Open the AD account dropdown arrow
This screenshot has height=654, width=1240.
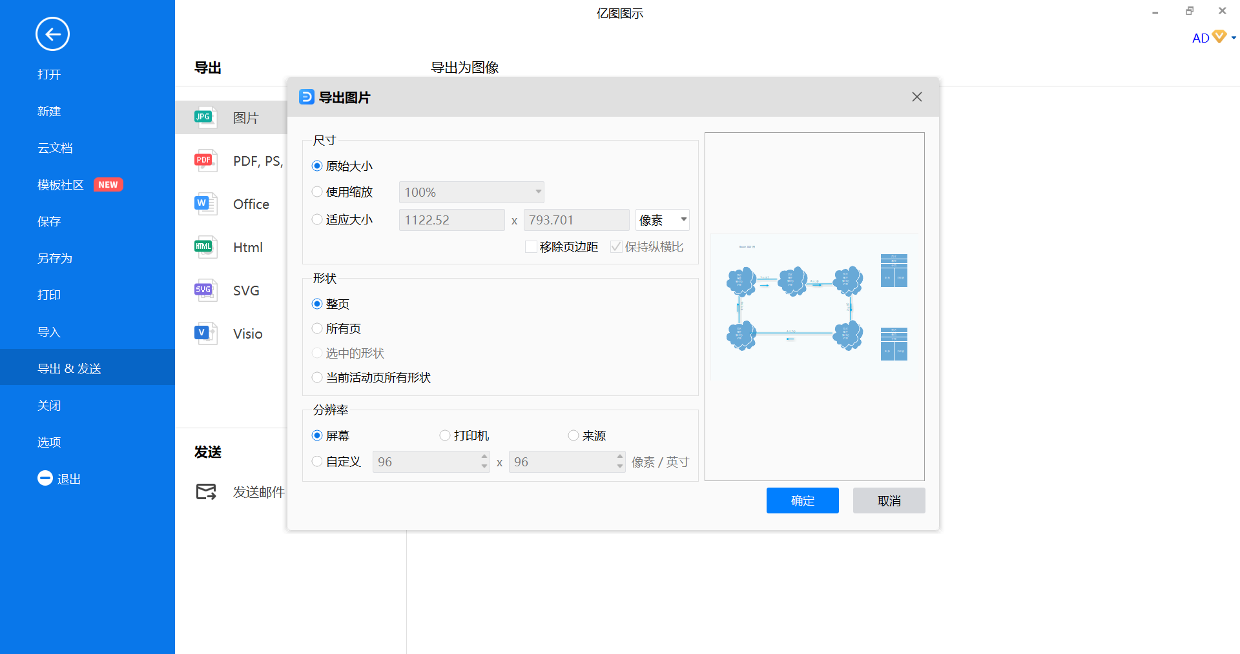pyautogui.click(x=1234, y=38)
